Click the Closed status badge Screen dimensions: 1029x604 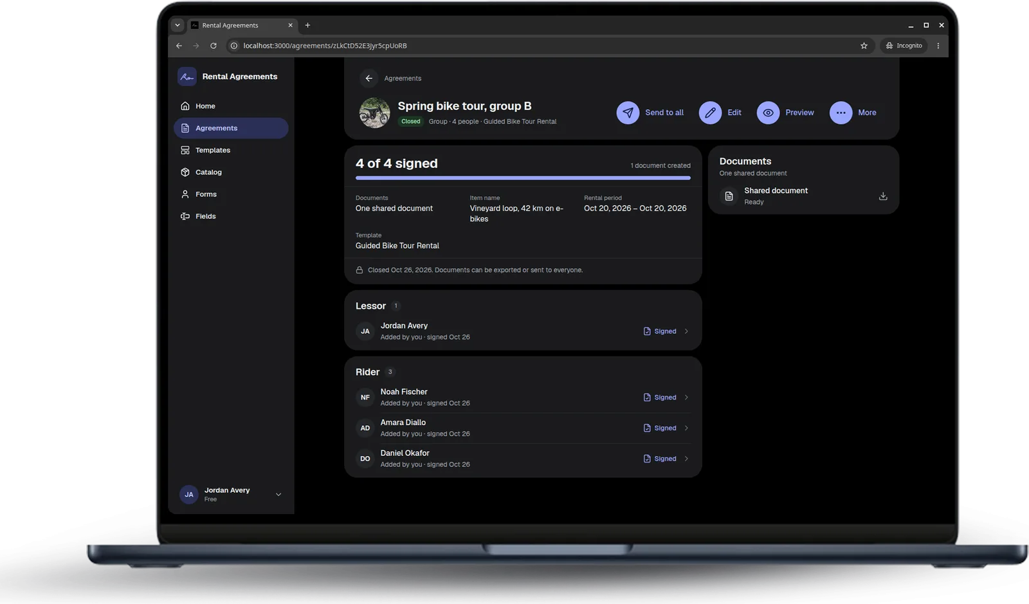[410, 122]
